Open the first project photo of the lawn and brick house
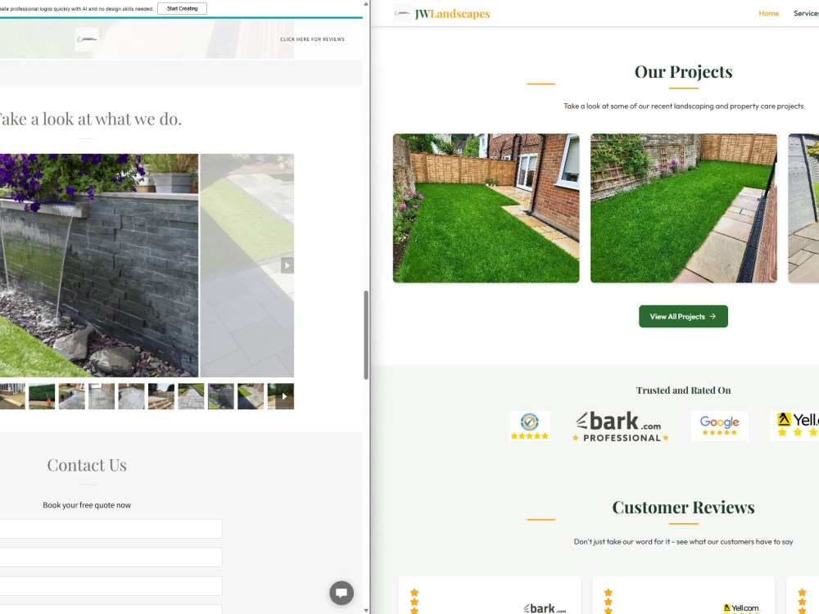Screen dimensions: 819x614 point(486,208)
